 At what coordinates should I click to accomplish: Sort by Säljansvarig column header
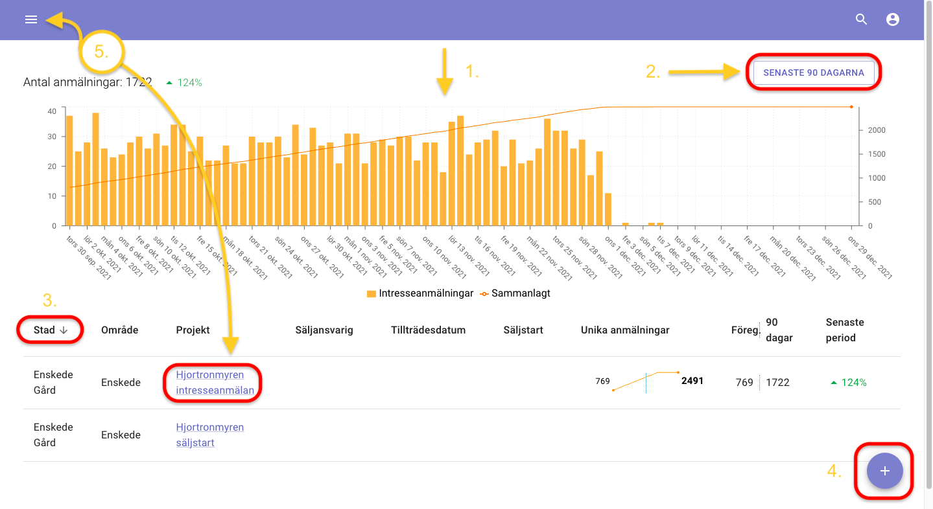coord(324,330)
